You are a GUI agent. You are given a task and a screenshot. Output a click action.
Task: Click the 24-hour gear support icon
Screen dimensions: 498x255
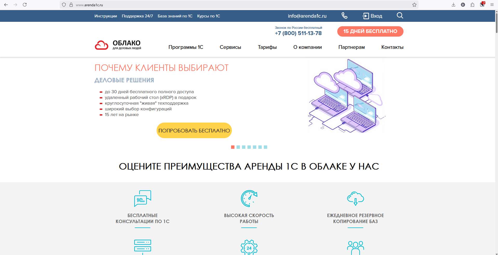click(x=249, y=247)
